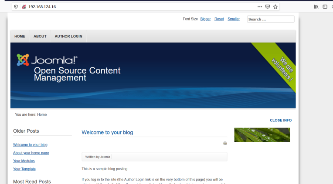
Task: Click the Smaller font size link
Action: (x=234, y=19)
